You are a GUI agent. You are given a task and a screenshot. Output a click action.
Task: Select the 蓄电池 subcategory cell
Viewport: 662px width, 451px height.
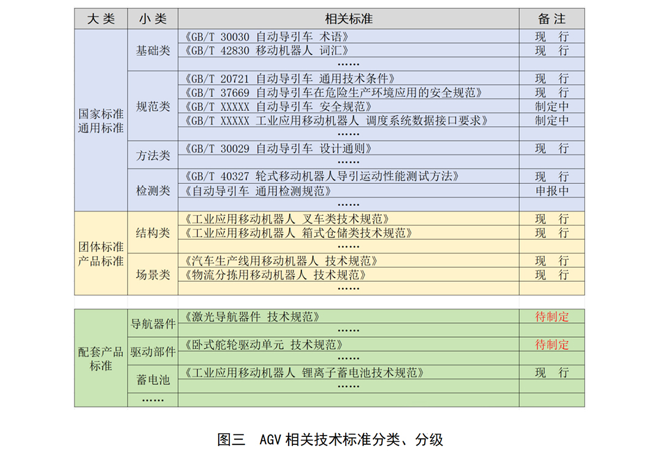pyautogui.click(x=153, y=379)
